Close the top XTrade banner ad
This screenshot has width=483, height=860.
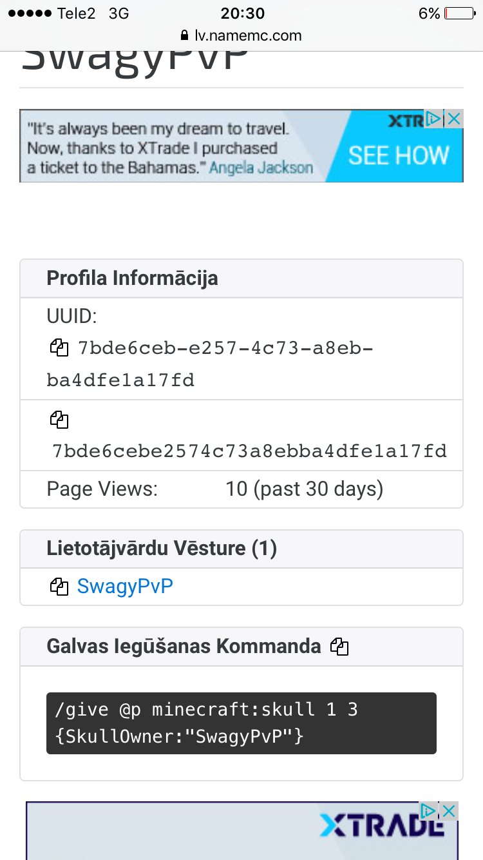pyautogui.click(x=454, y=119)
